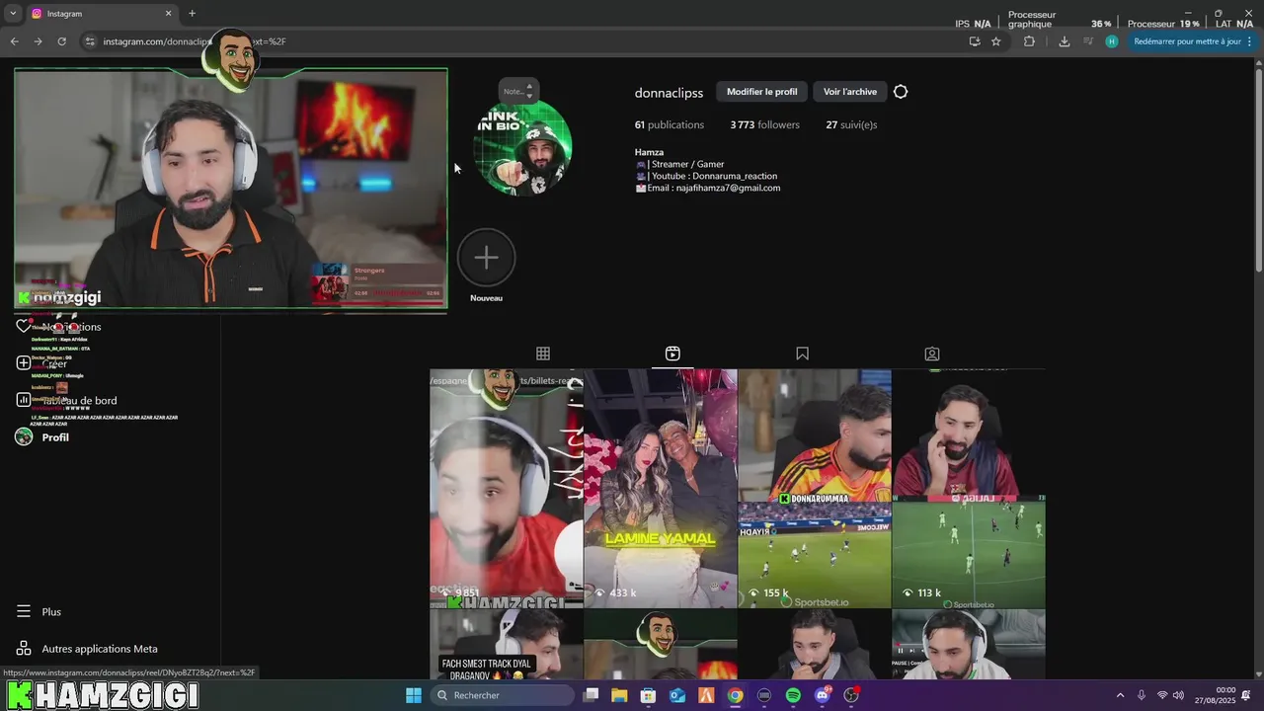Click Modifier le profil button
Screen dimensions: 1264x711
(x=761, y=92)
